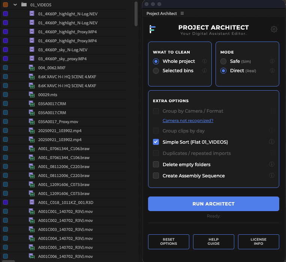The width and height of the screenshot is (286, 262).
Task: Toggle Group clips by day checkbox
Action: tap(156, 131)
